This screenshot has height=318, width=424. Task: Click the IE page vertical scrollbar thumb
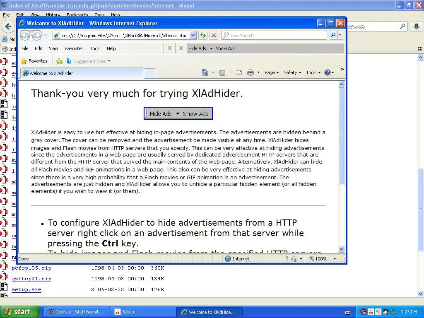[x=341, y=137]
